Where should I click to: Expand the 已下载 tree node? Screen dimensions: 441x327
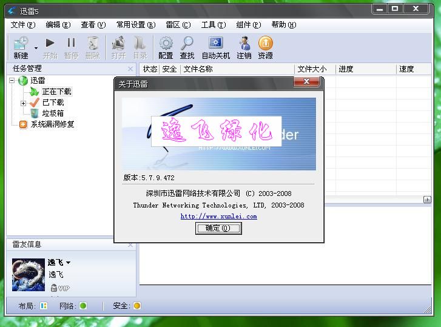[23, 103]
